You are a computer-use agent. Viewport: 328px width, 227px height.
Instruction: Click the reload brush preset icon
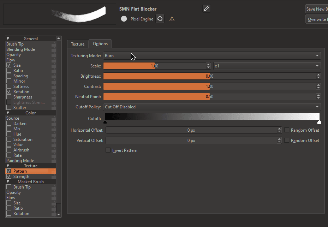click(160, 19)
